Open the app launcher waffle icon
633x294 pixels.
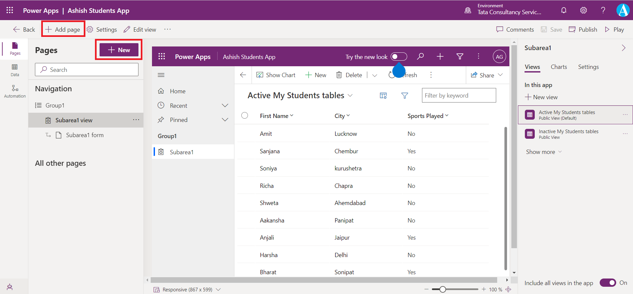[10, 10]
